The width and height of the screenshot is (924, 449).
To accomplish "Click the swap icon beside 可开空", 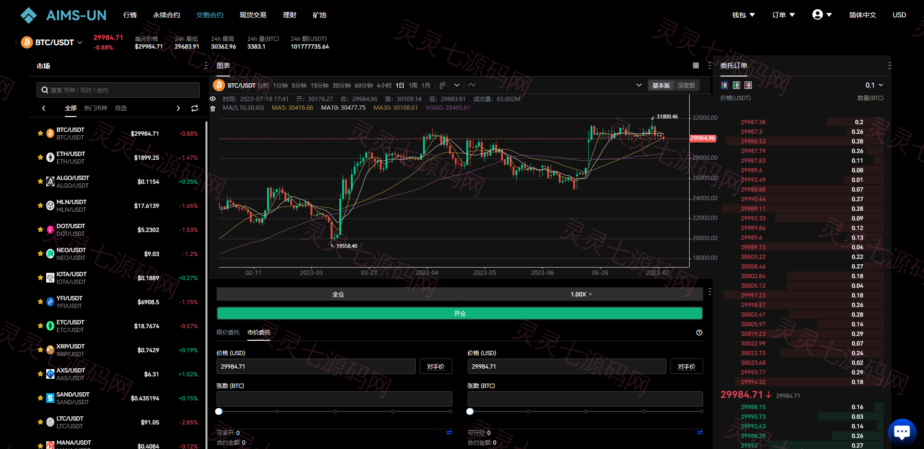I will point(700,432).
